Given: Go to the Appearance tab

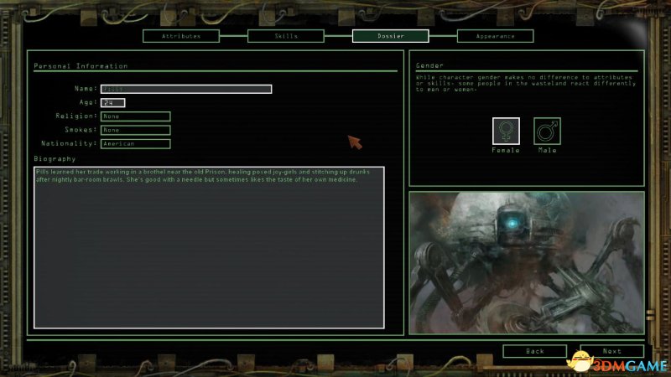Looking at the screenshot, I should point(495,36).
